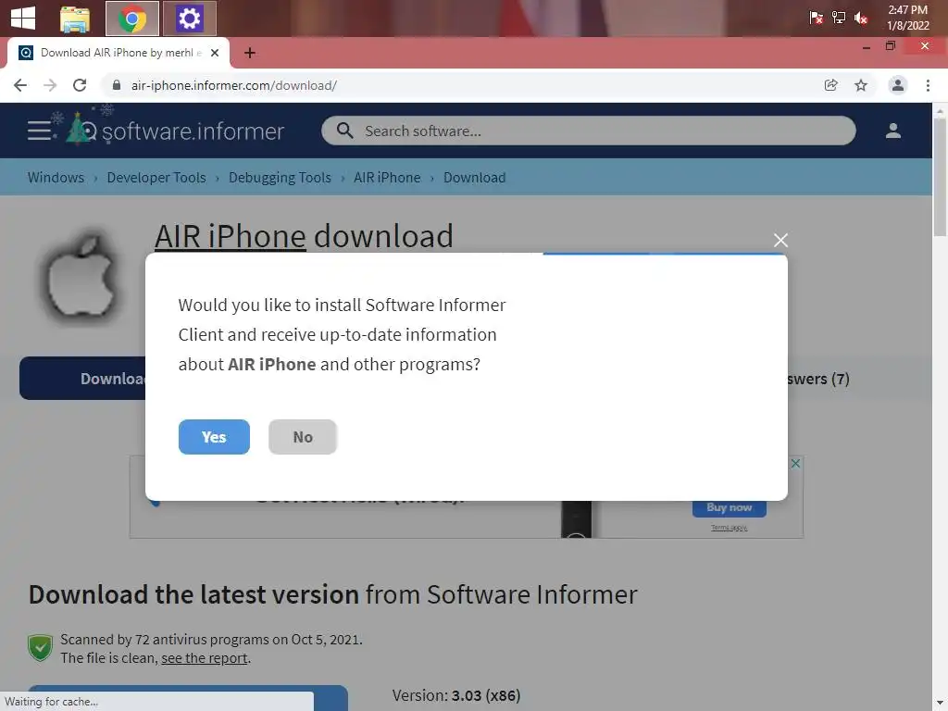Open the see the report link
This screenshot has width=948, height=711.
pyautogui.click(x=205, y=658)
